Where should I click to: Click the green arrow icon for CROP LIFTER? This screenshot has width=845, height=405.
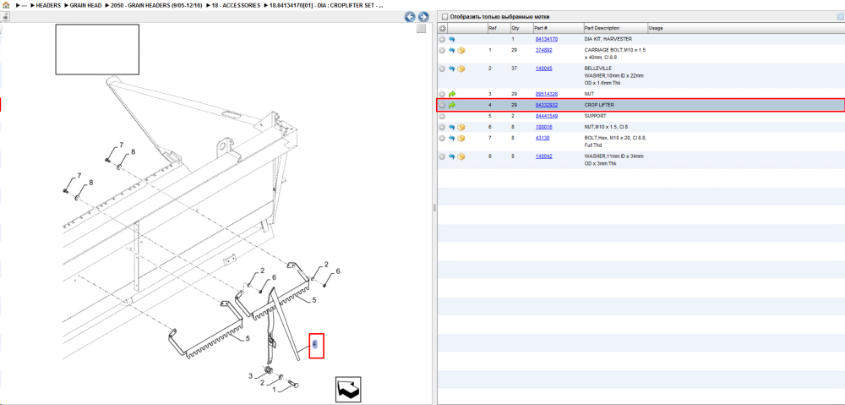[451, 105]
